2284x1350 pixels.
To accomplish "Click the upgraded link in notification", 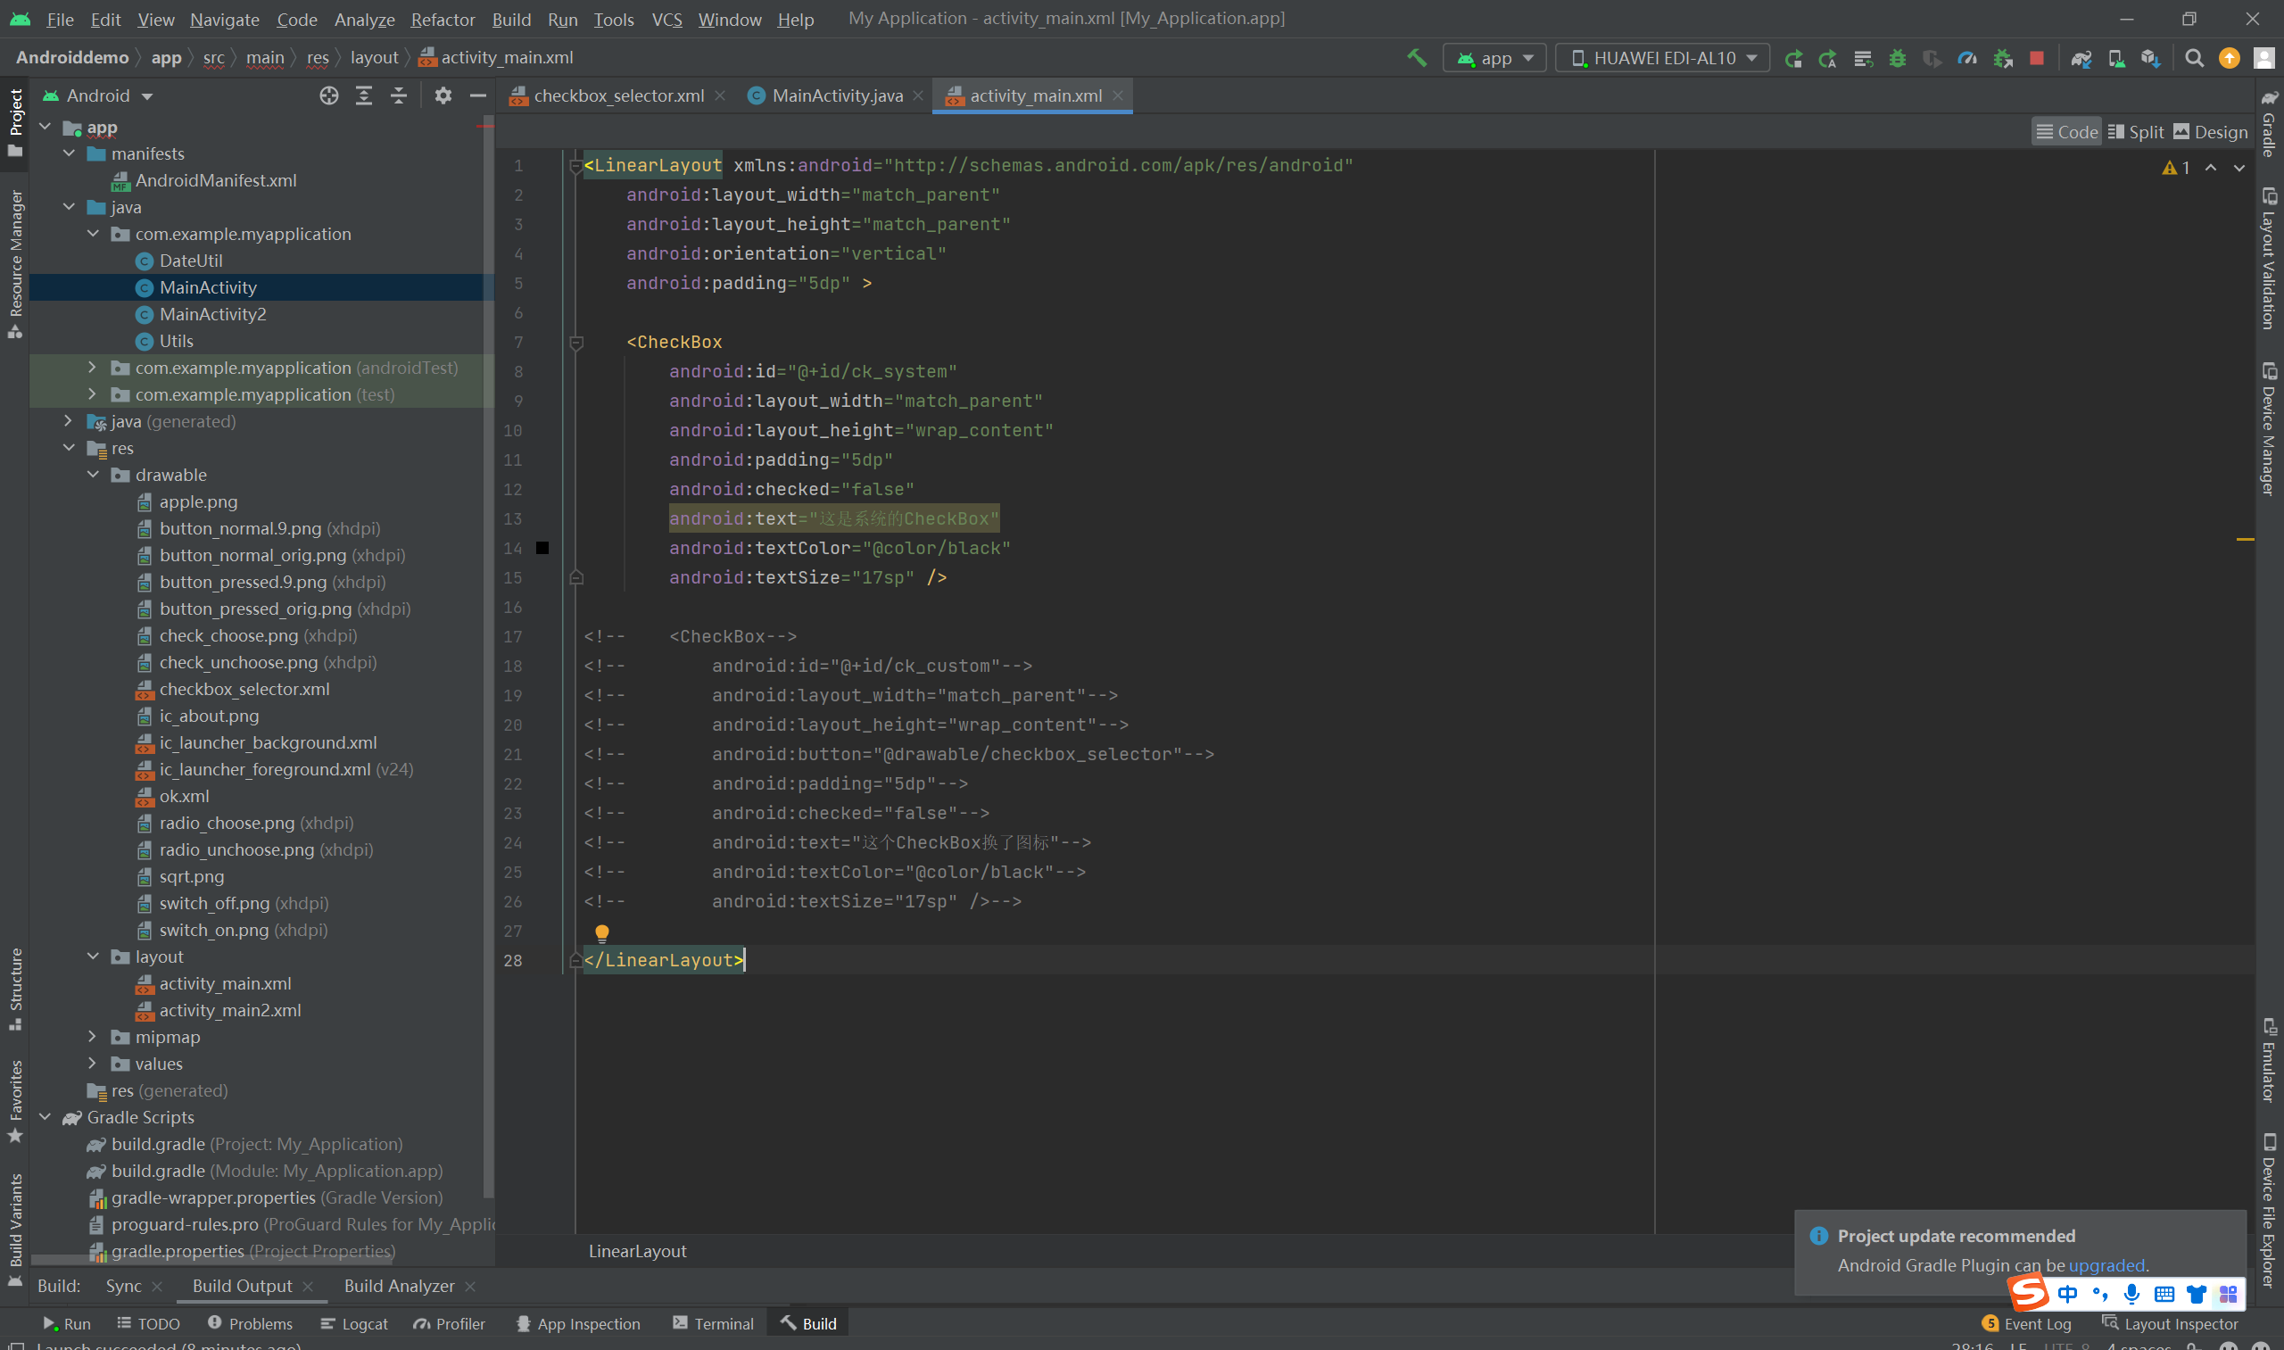I will click(2106, 1265).
